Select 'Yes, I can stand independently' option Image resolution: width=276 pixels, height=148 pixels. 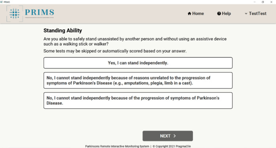138,63
